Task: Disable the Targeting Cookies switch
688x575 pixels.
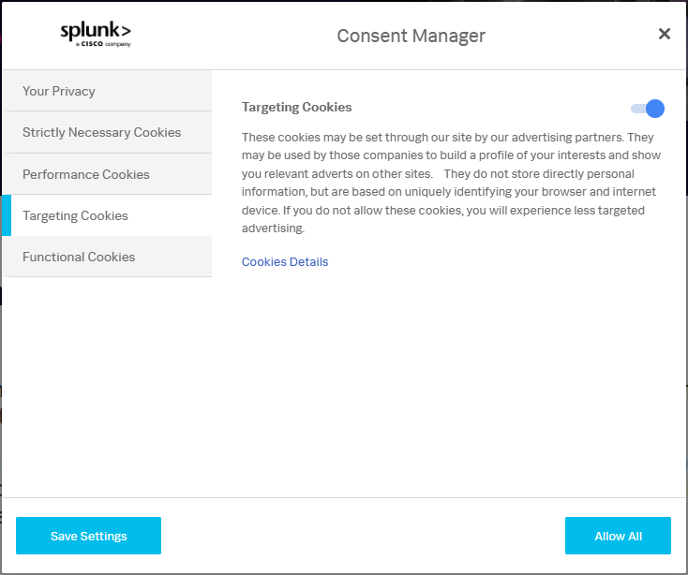Action: (648, 109)
